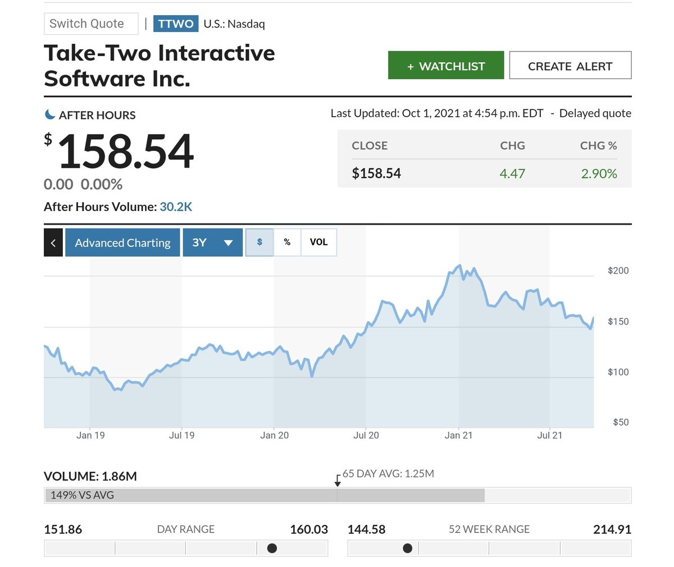Click the 52 week range dot indicator
This screenshot has width=674, height=567.
point(408,548)
